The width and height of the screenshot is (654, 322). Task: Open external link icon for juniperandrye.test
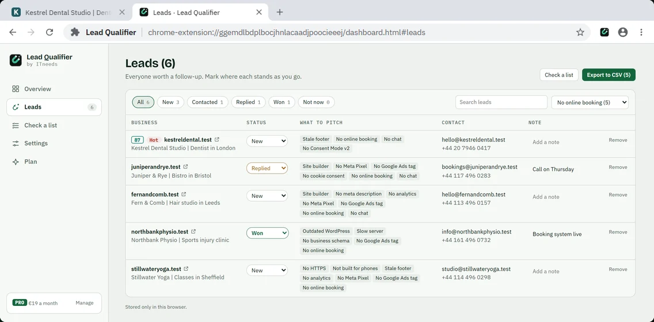click(185, 167)
